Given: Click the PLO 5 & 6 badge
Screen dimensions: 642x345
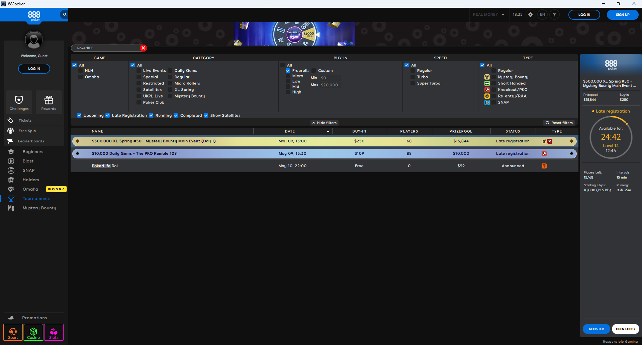Looking at the screenshot, I should [56, 189].
